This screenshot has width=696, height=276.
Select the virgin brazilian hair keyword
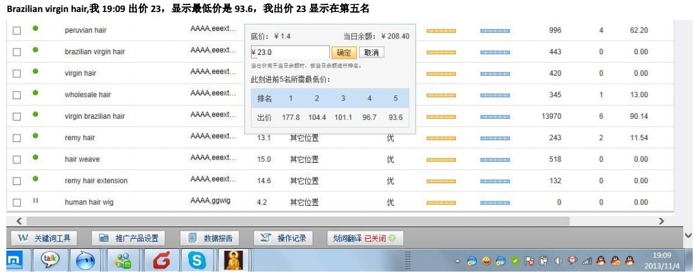point(95,116)
